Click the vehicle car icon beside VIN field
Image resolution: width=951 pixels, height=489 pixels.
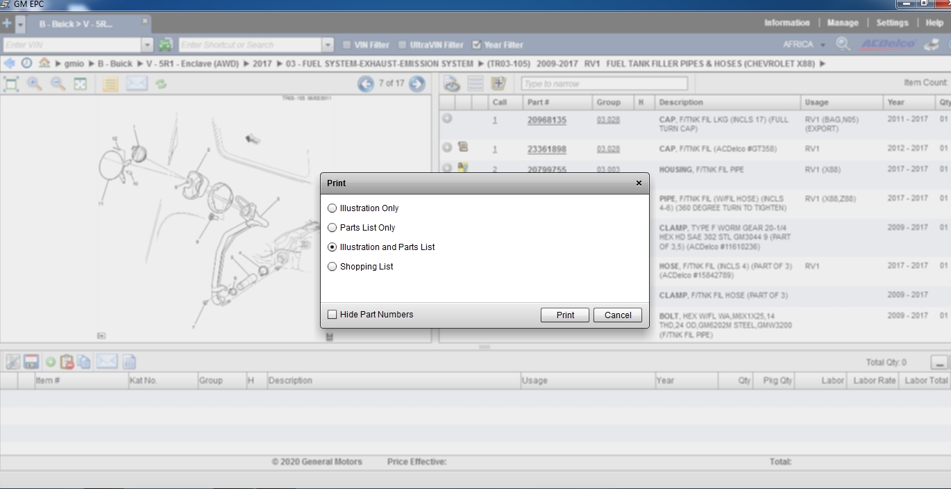(165, 44)
